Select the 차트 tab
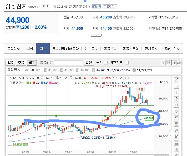187x156 pixels. coord(43,49)
